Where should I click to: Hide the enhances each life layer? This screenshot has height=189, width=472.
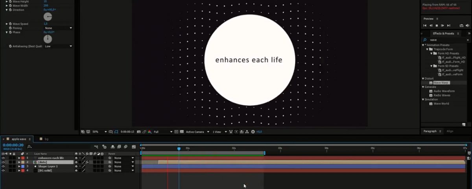pyautogui.click(x=3, y=158)
